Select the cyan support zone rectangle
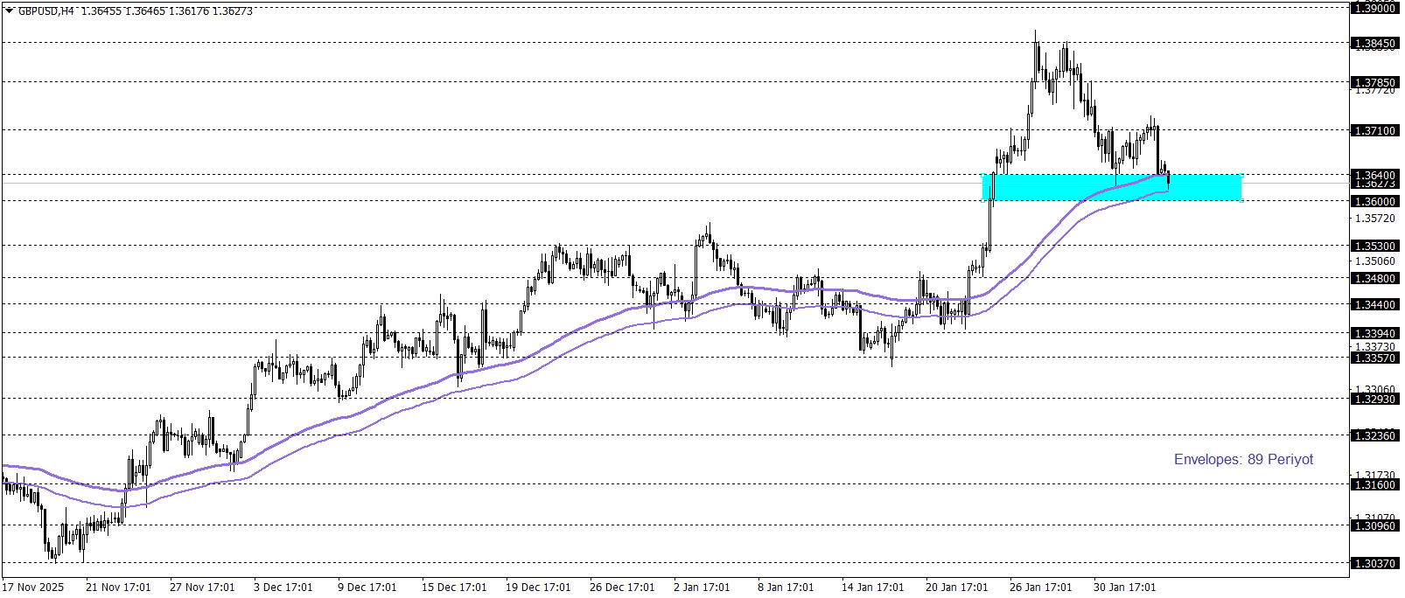 coord(1112,187)
